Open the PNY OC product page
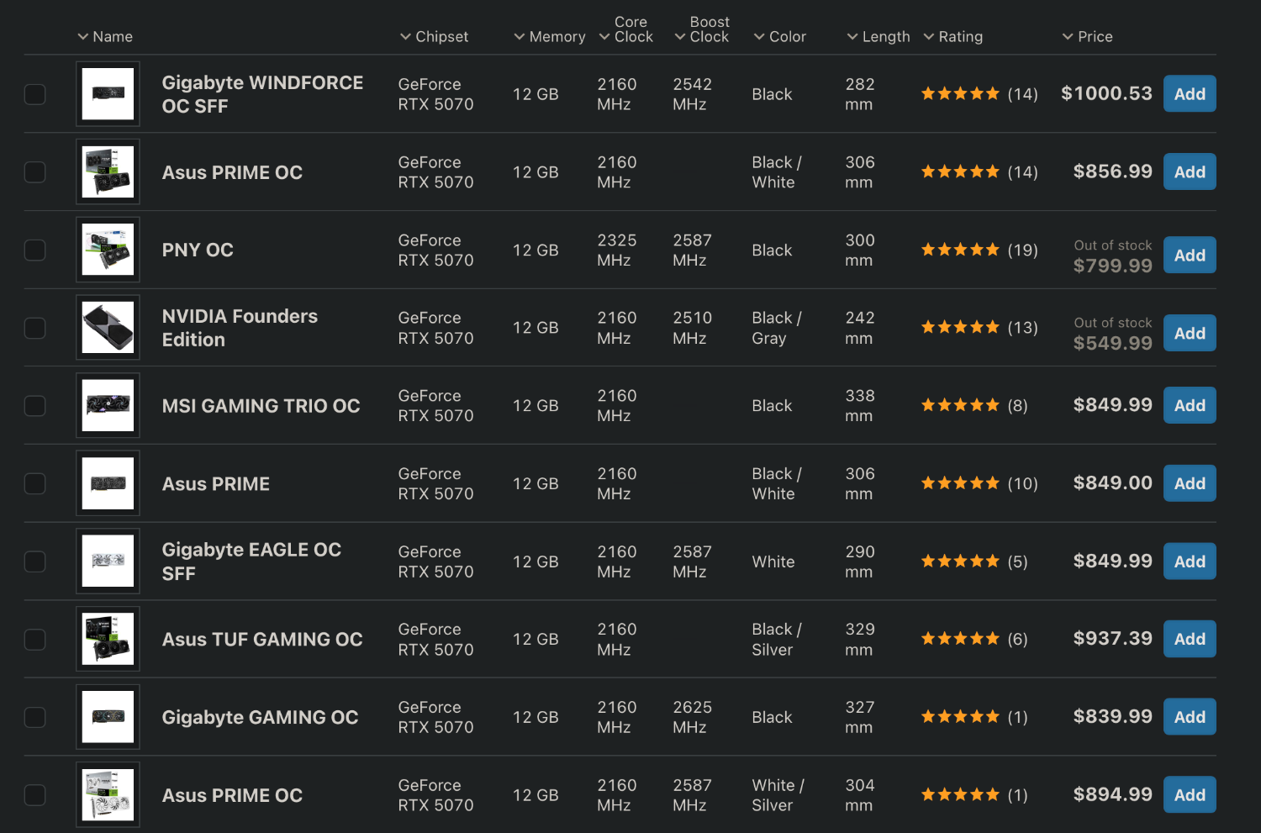 (198, 250)
